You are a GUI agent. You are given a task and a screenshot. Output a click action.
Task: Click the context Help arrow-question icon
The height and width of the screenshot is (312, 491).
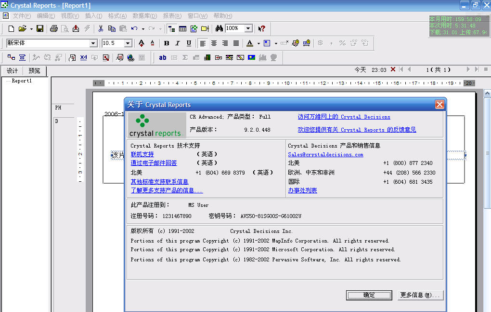[x=261, y=29]
